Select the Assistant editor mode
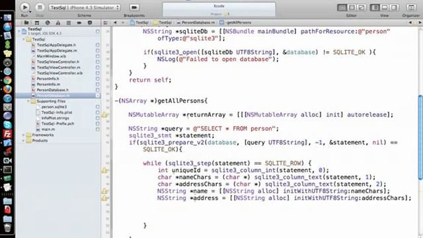This screenshot has width=423, height=238. (x=352, y=7)
